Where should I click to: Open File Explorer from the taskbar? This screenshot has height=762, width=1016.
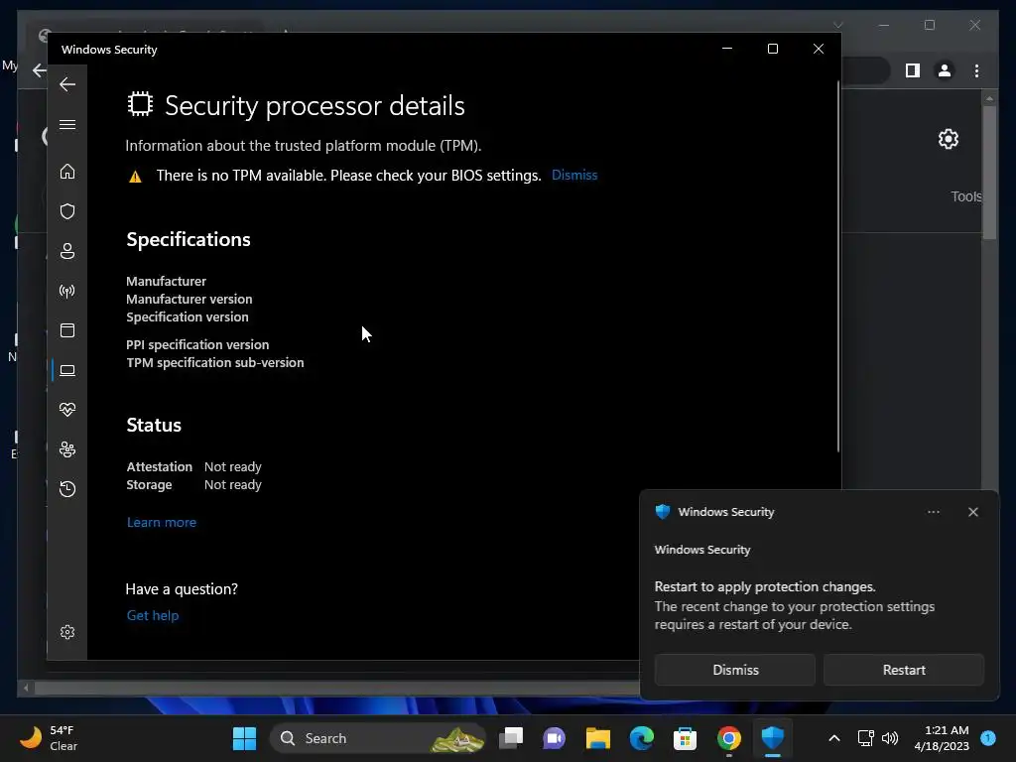[597, 738]
